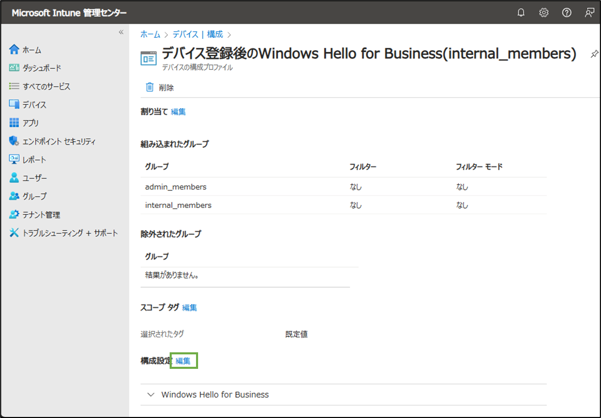601x418 pixels.
Task: Click the 選択されたタグ label
Action: click(x=162, y=334)
